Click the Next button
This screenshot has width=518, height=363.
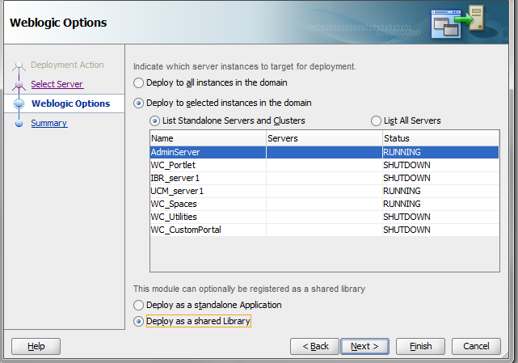[x=364, y=346]
